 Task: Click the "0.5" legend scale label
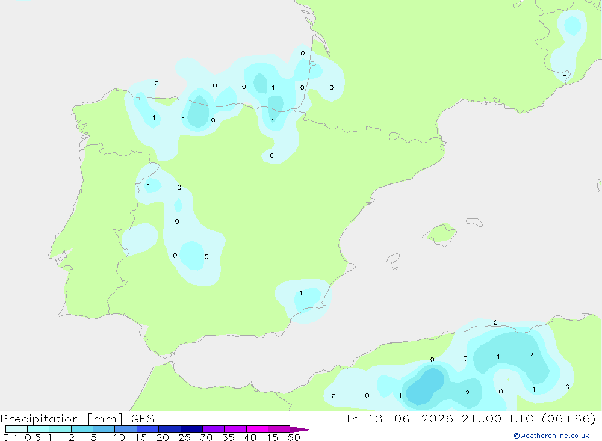point(33,437)
